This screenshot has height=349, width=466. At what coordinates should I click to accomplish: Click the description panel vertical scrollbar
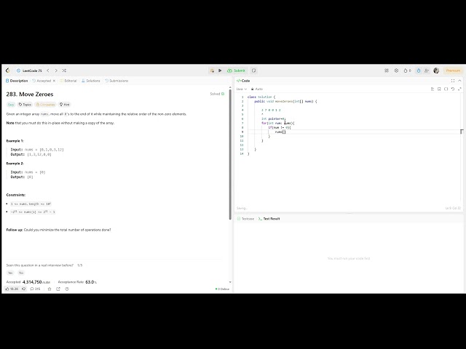230,154
